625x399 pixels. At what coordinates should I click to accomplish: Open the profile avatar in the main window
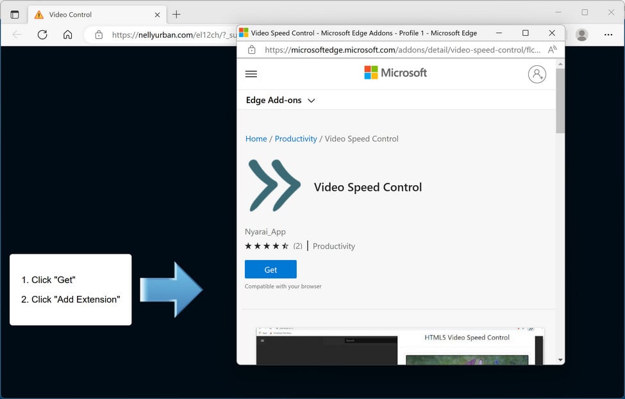point(581,35)
